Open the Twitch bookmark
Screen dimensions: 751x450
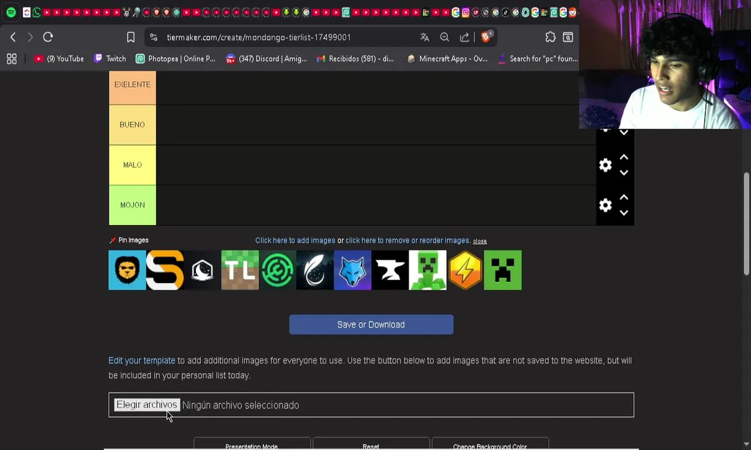(110, 59)
